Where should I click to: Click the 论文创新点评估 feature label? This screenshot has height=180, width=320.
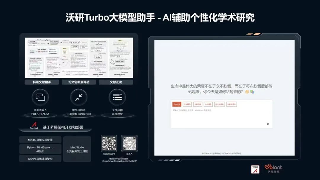[79, 82]
